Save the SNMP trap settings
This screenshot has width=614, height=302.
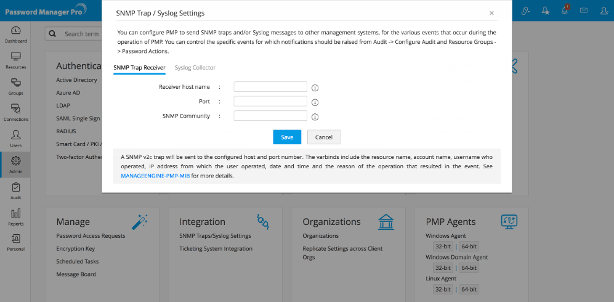(x=287, y=137)
